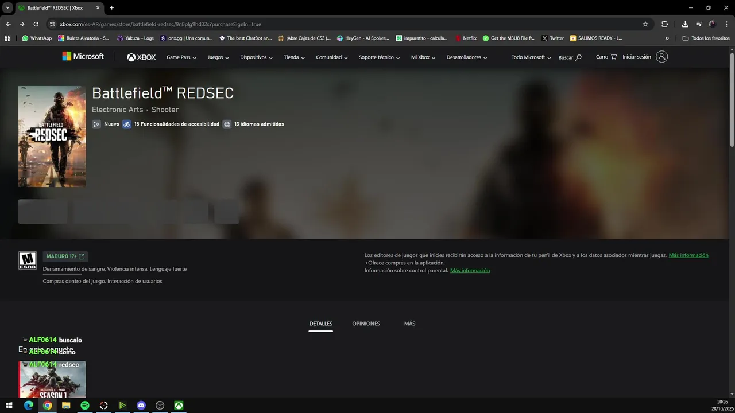Open Microsoft Edge from taskbar
The image size is (735, 413).
point(28,406)
